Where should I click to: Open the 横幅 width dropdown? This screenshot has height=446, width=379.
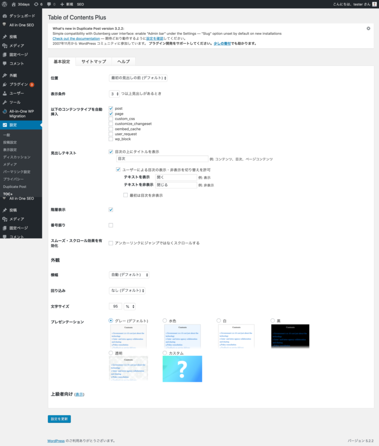pyautogui.click(x=129, y=275)
